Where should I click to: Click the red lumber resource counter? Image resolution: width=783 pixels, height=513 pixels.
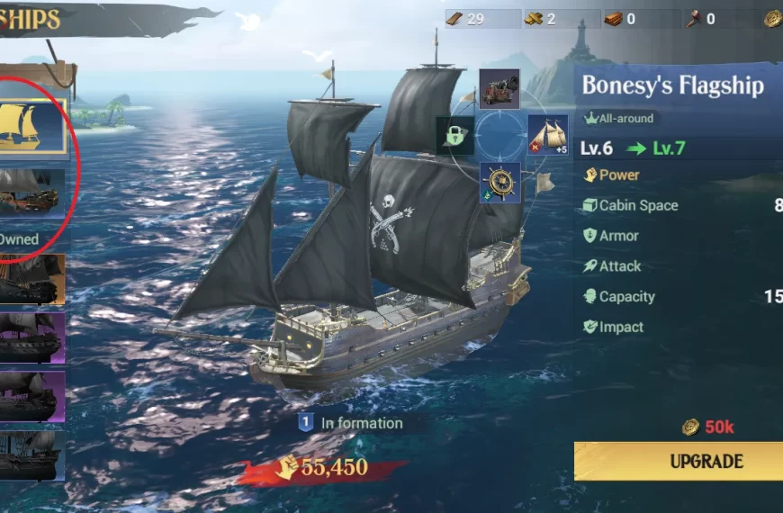coord(642,19)
